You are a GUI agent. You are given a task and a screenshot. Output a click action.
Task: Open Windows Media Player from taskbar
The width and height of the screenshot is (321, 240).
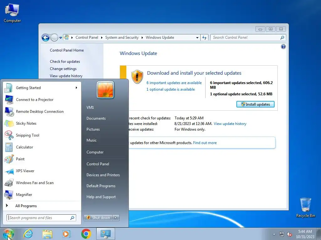pos(66,234)
